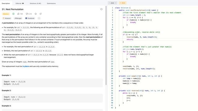Open the Submissions tab

point(51,3)
